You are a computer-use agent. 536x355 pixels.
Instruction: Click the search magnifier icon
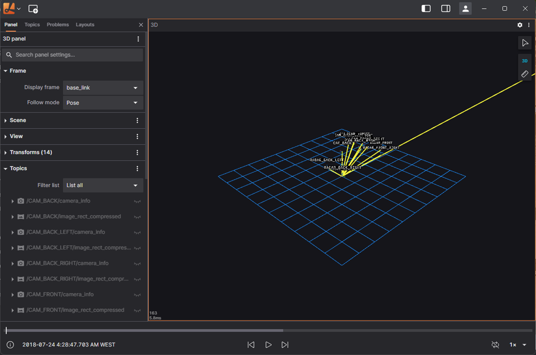[x=9, y=55]
